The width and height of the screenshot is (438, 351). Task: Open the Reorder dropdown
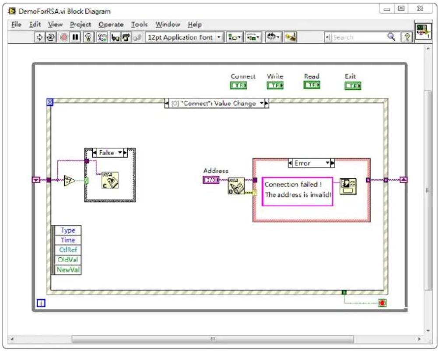[x=273, y=37]
